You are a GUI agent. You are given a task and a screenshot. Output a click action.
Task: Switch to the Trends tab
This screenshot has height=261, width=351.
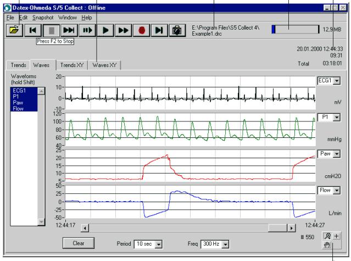point(18,65)
